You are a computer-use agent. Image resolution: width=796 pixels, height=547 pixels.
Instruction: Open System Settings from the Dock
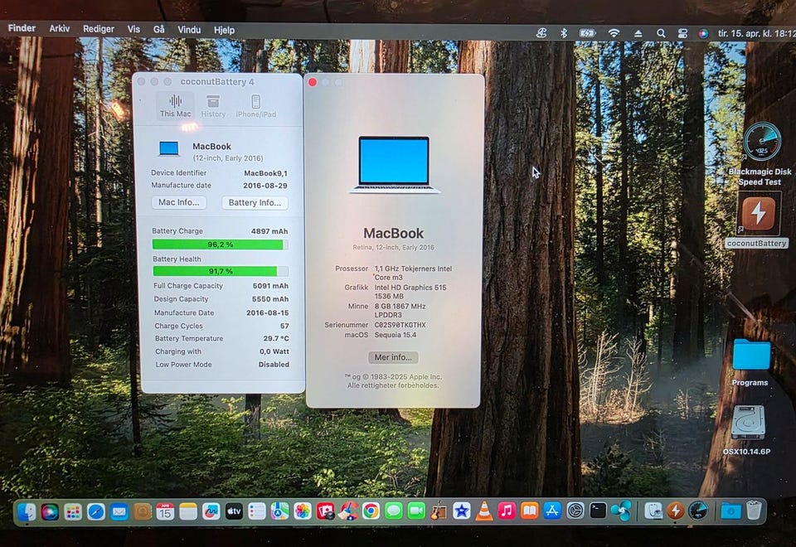(x=575, y=511)
